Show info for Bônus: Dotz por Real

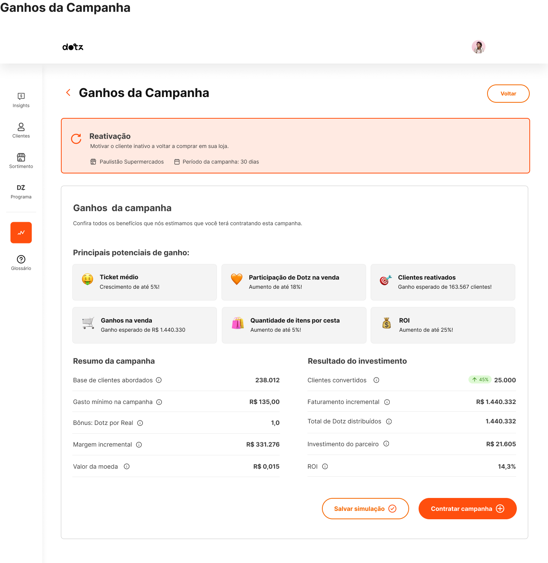(140, 423)
